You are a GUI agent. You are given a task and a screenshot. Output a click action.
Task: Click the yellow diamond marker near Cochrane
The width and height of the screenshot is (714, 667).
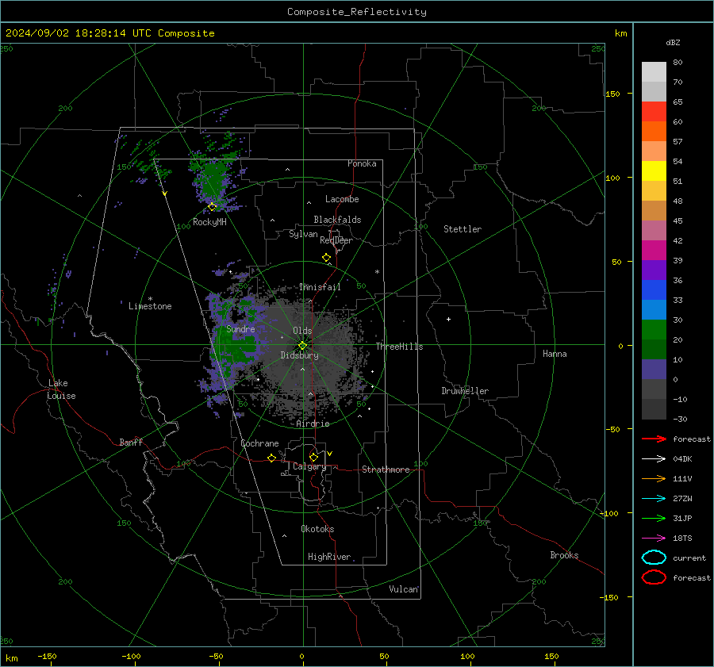(x=271, y=458)
